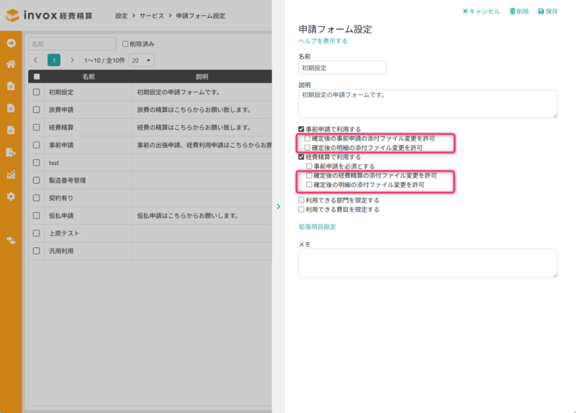Click the メモ text area
The width and height of the screenshot is (576, 413).
pyautogui.click(x=428, y=263)
